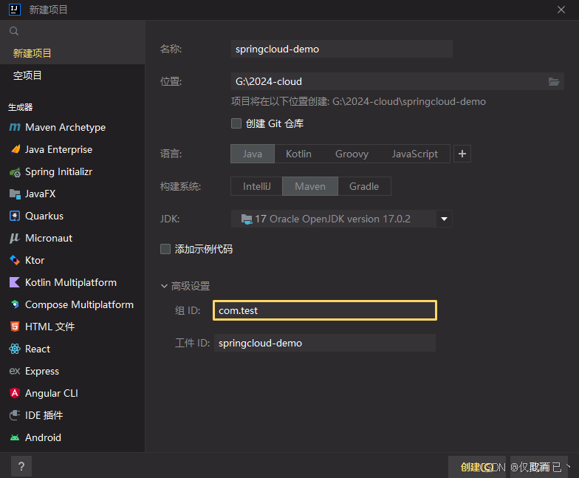The width and height of the screenshot is (579, 478).
Task: Click the Ktor diamond icon
Action: point(15,260)
